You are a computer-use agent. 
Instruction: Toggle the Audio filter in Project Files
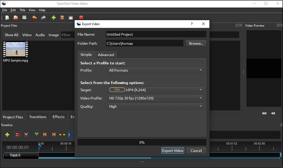(40, 35)
